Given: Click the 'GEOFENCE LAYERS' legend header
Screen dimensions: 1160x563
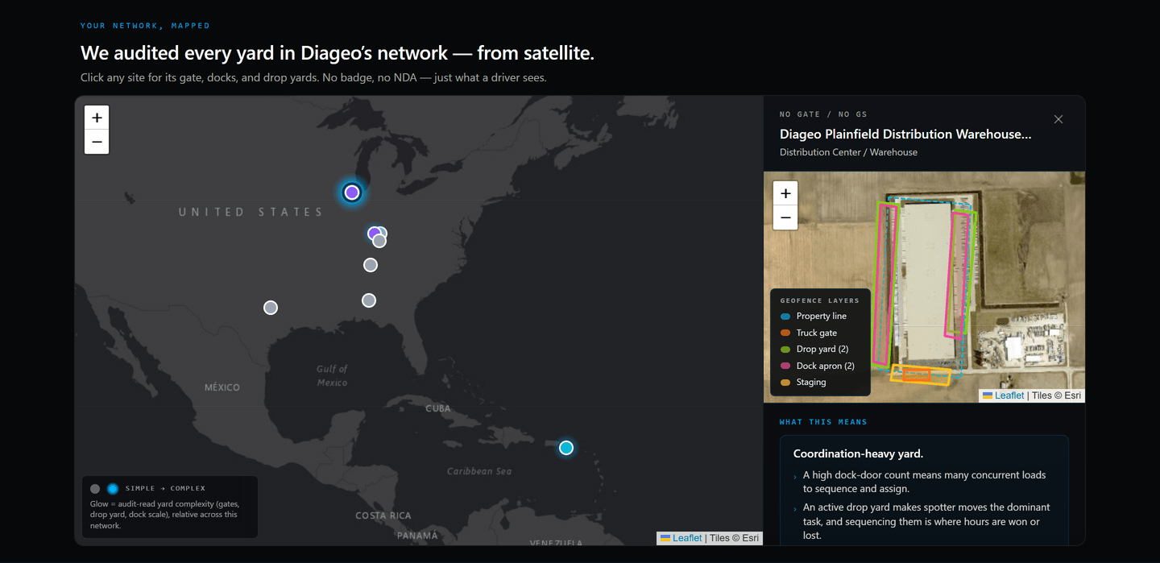Looking at the screenshot, I should pyautogui.click(x=819, y=300).
